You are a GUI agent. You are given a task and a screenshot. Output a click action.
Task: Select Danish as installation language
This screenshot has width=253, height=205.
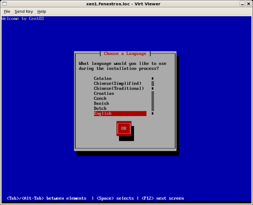(x=101, y=104)
